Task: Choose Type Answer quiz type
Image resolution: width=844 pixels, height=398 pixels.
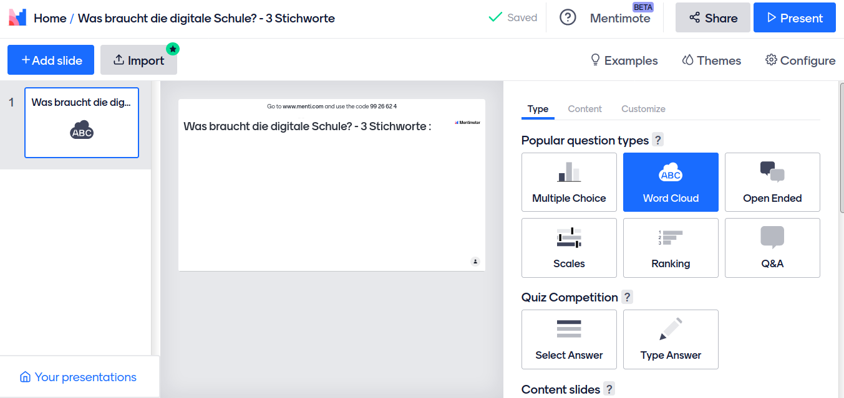Action: 671,339
